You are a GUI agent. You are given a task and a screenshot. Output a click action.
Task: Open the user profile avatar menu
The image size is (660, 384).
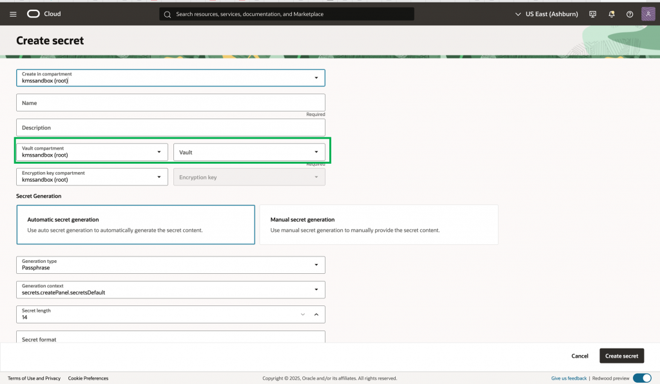pyautogui.click(x=648, y=14)
